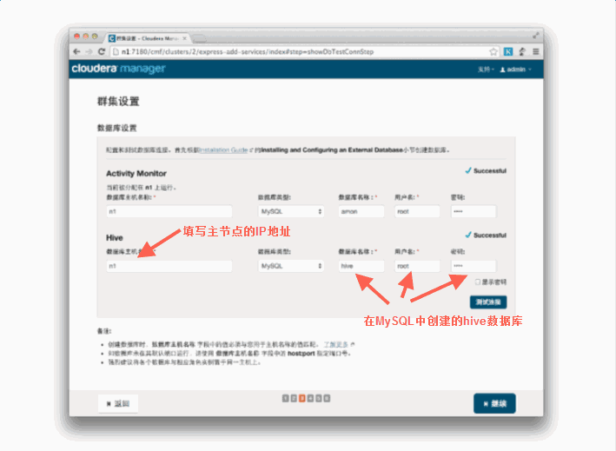Click the extension icon beside the K icon

522,51
